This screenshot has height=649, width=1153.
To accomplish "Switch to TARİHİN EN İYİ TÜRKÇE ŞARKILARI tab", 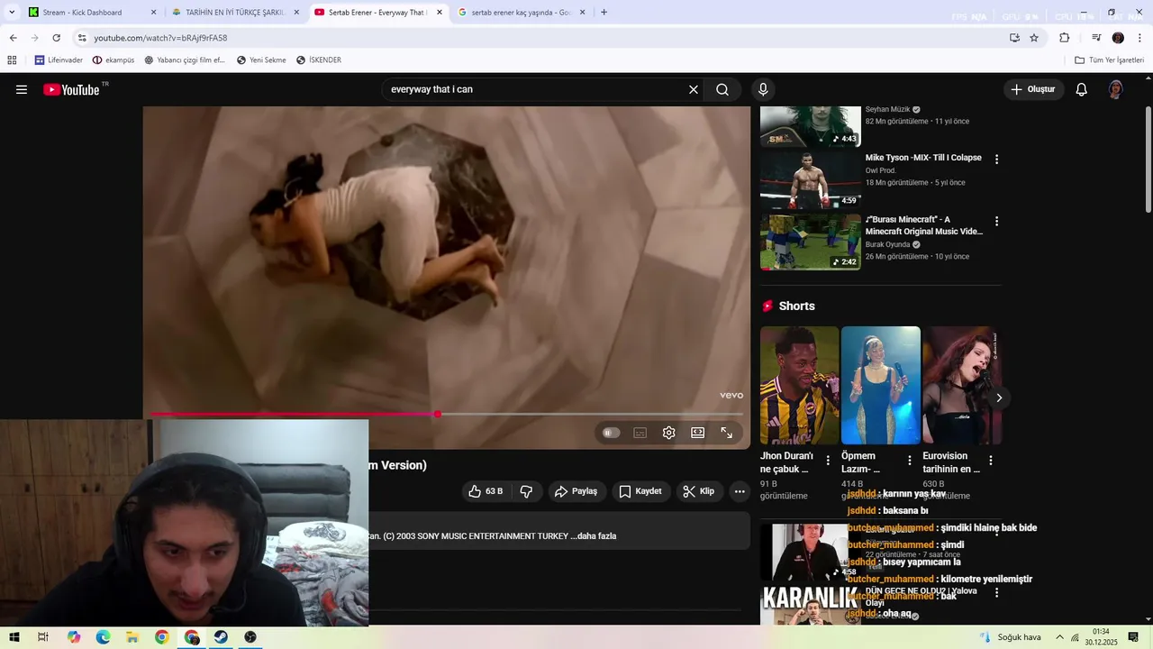I will tap(235, 13).
